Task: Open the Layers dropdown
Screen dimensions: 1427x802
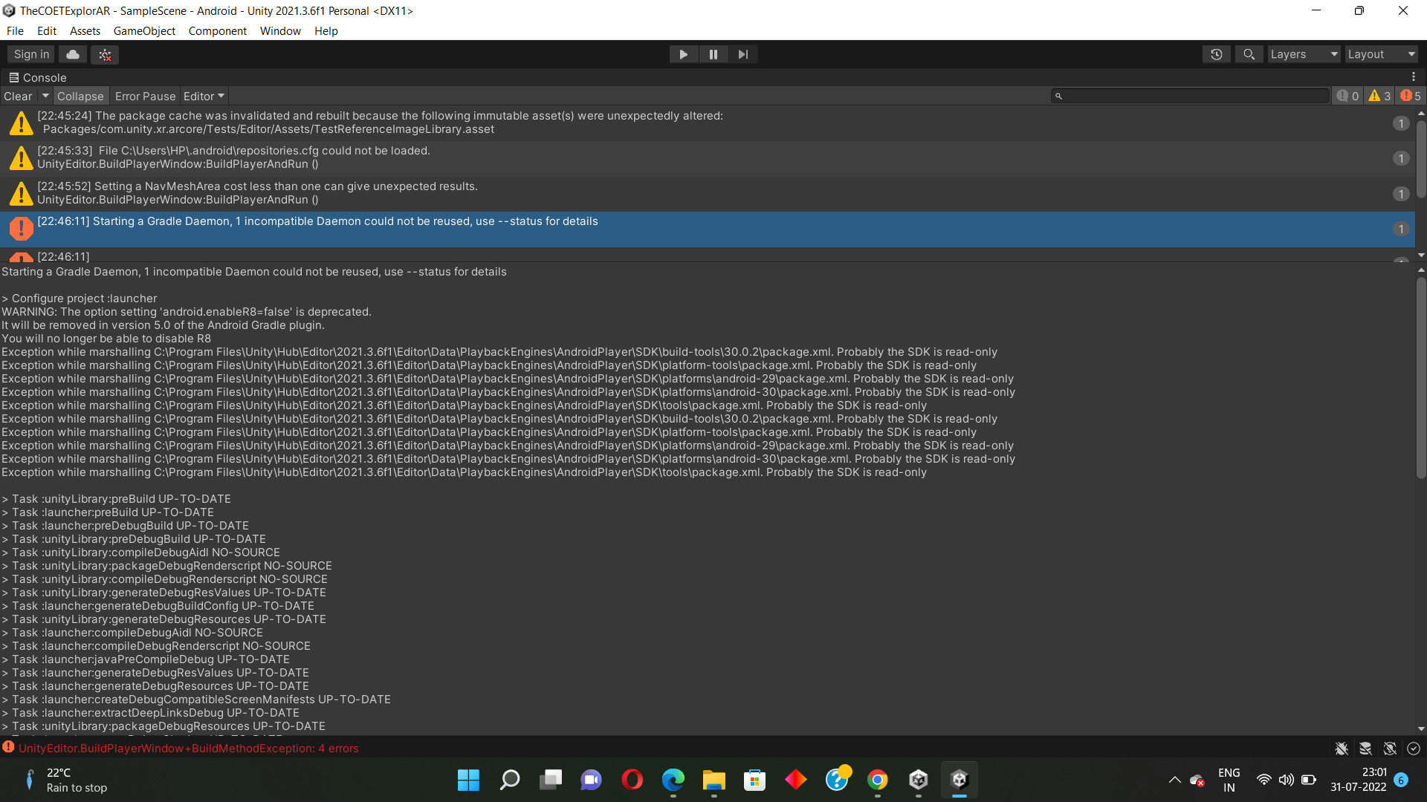Action: tap(1303, 54)
